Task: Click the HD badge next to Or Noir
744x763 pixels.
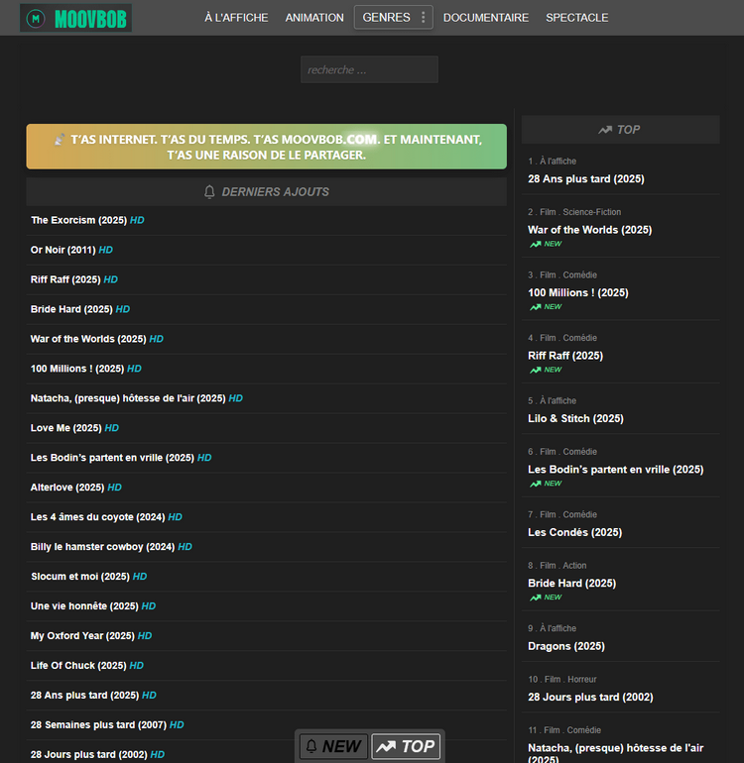Action: coord(106,250)
